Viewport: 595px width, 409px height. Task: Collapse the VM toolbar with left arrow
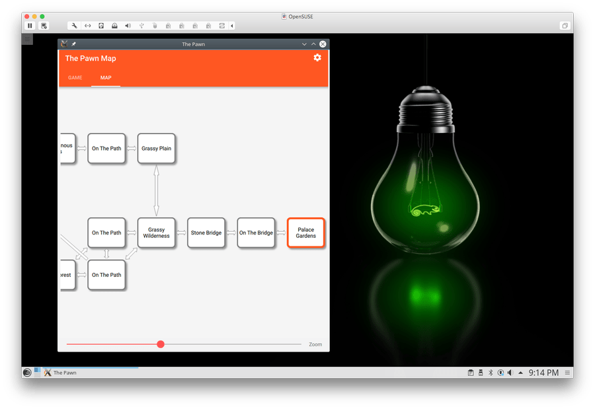(x=232, y=26)
